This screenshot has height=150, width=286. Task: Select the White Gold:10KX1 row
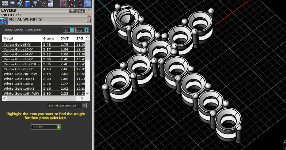click(43, 79)
